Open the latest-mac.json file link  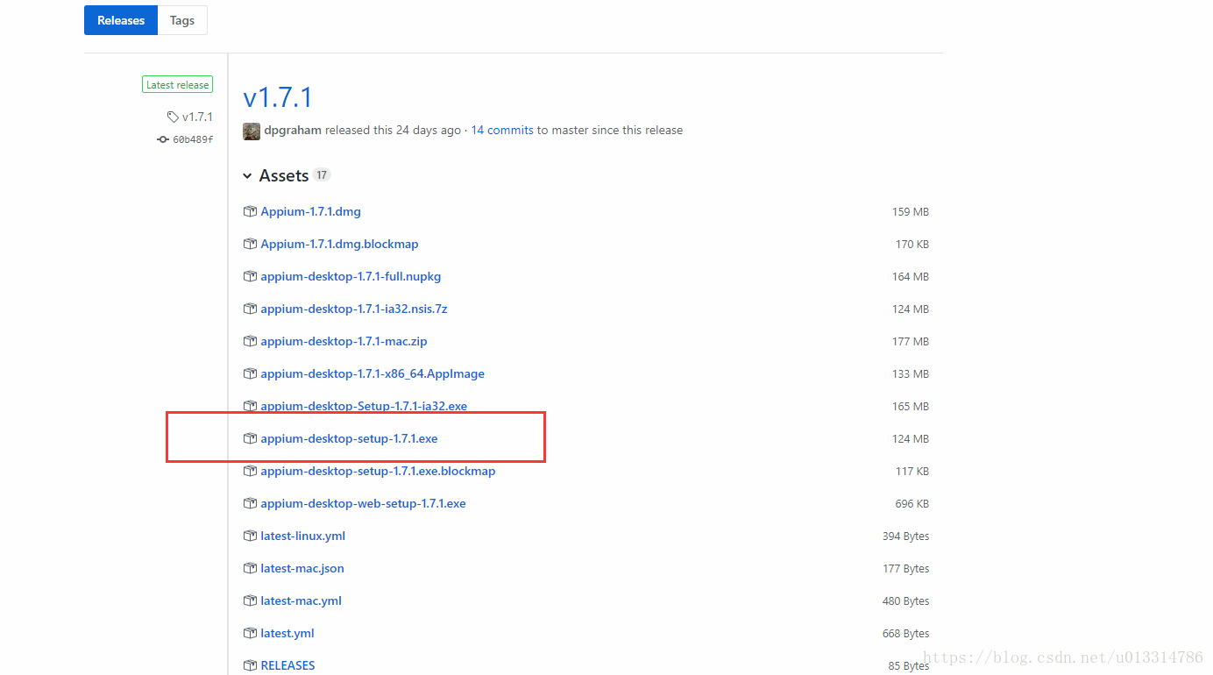[x=302, y=568]
